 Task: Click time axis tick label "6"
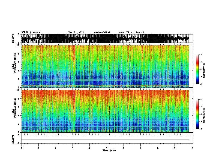point(124,148)
